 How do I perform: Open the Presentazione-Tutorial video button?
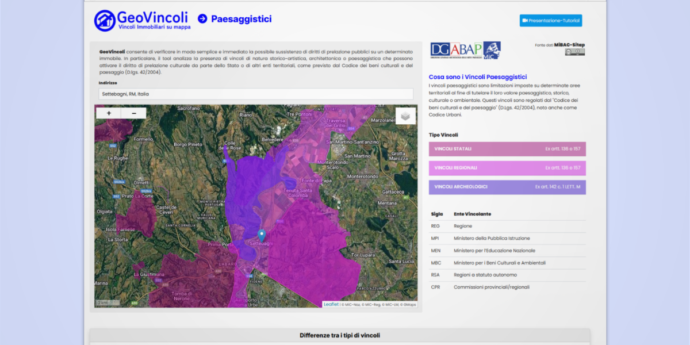[551, 21]
